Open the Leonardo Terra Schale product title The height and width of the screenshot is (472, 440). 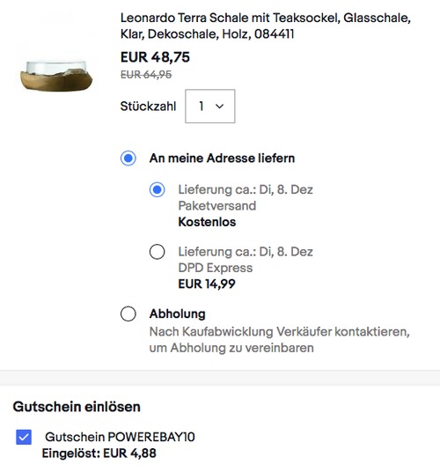[266, 26]
